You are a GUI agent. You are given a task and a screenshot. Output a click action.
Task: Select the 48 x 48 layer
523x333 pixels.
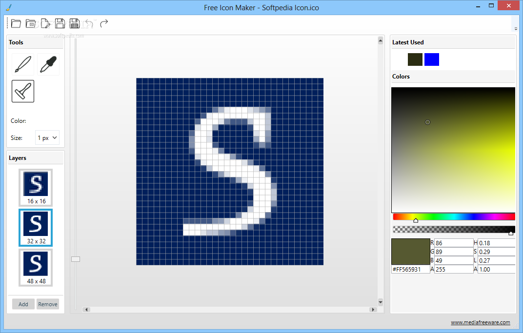pyautogui.click(x=35, y=267)
